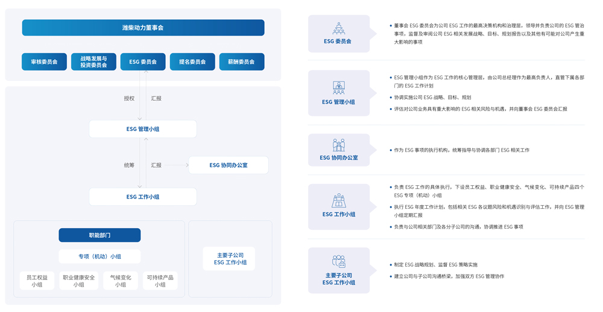Open the 战略发展与投资委员会 box
Viewport: 603px width, 312px height.
[x=93, y=62]
